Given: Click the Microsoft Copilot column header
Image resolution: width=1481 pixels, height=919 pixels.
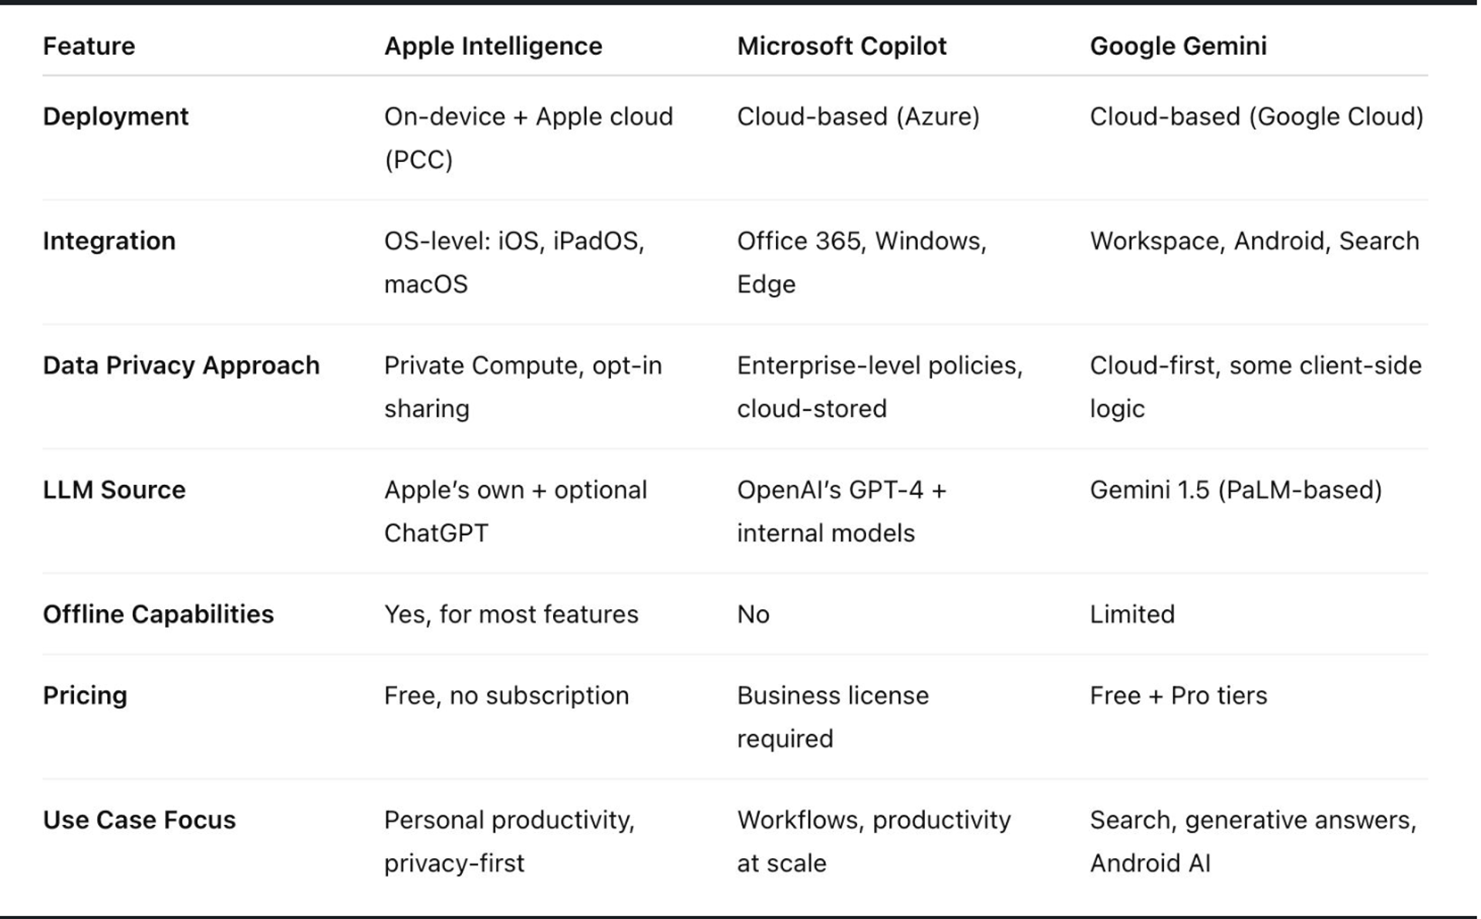Looking at the screenshot, I should pyautogui.click(x=842, y=46).
